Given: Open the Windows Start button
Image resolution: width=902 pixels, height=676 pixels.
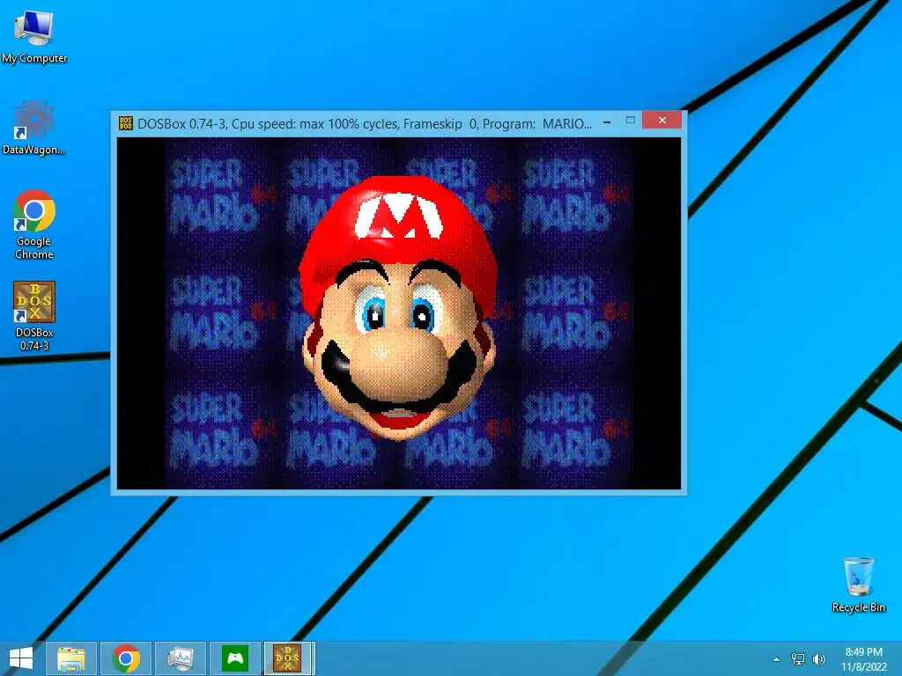Looking at the screenshot, I should click(21, 658).
